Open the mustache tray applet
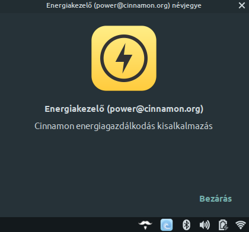249x232 pixels. (x=145, y=225)
